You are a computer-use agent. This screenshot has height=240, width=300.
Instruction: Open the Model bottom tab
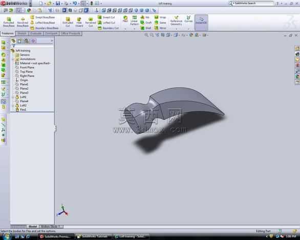[x=33, y=226]
